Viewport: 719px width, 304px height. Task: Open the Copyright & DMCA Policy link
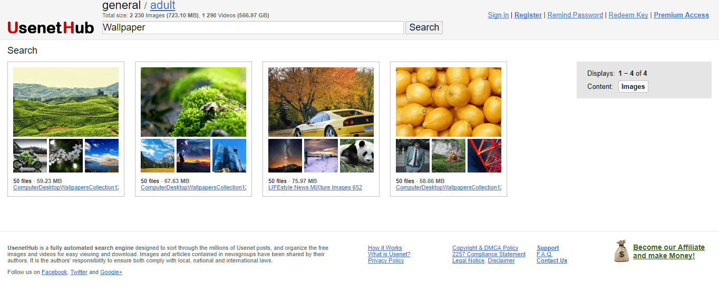pos(485,248)
